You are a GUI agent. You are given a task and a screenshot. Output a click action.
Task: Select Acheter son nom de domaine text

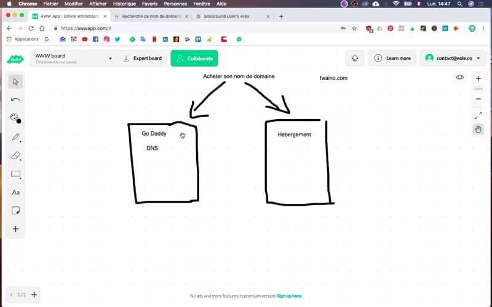point(239,76)
